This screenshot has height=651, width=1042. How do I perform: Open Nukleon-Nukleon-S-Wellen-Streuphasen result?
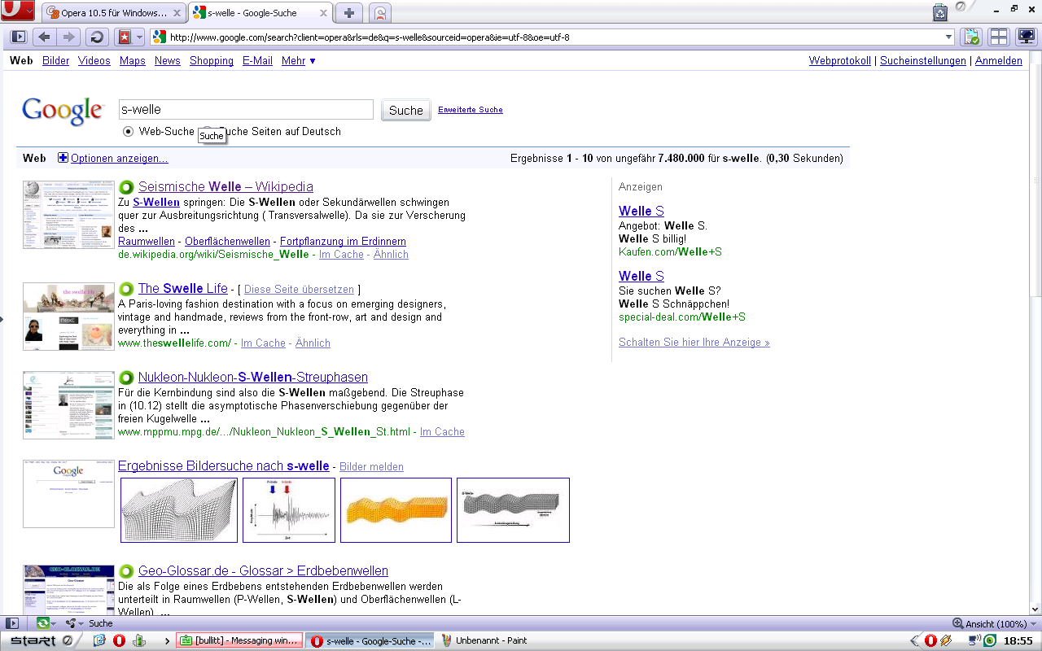(x=253, y=377)
